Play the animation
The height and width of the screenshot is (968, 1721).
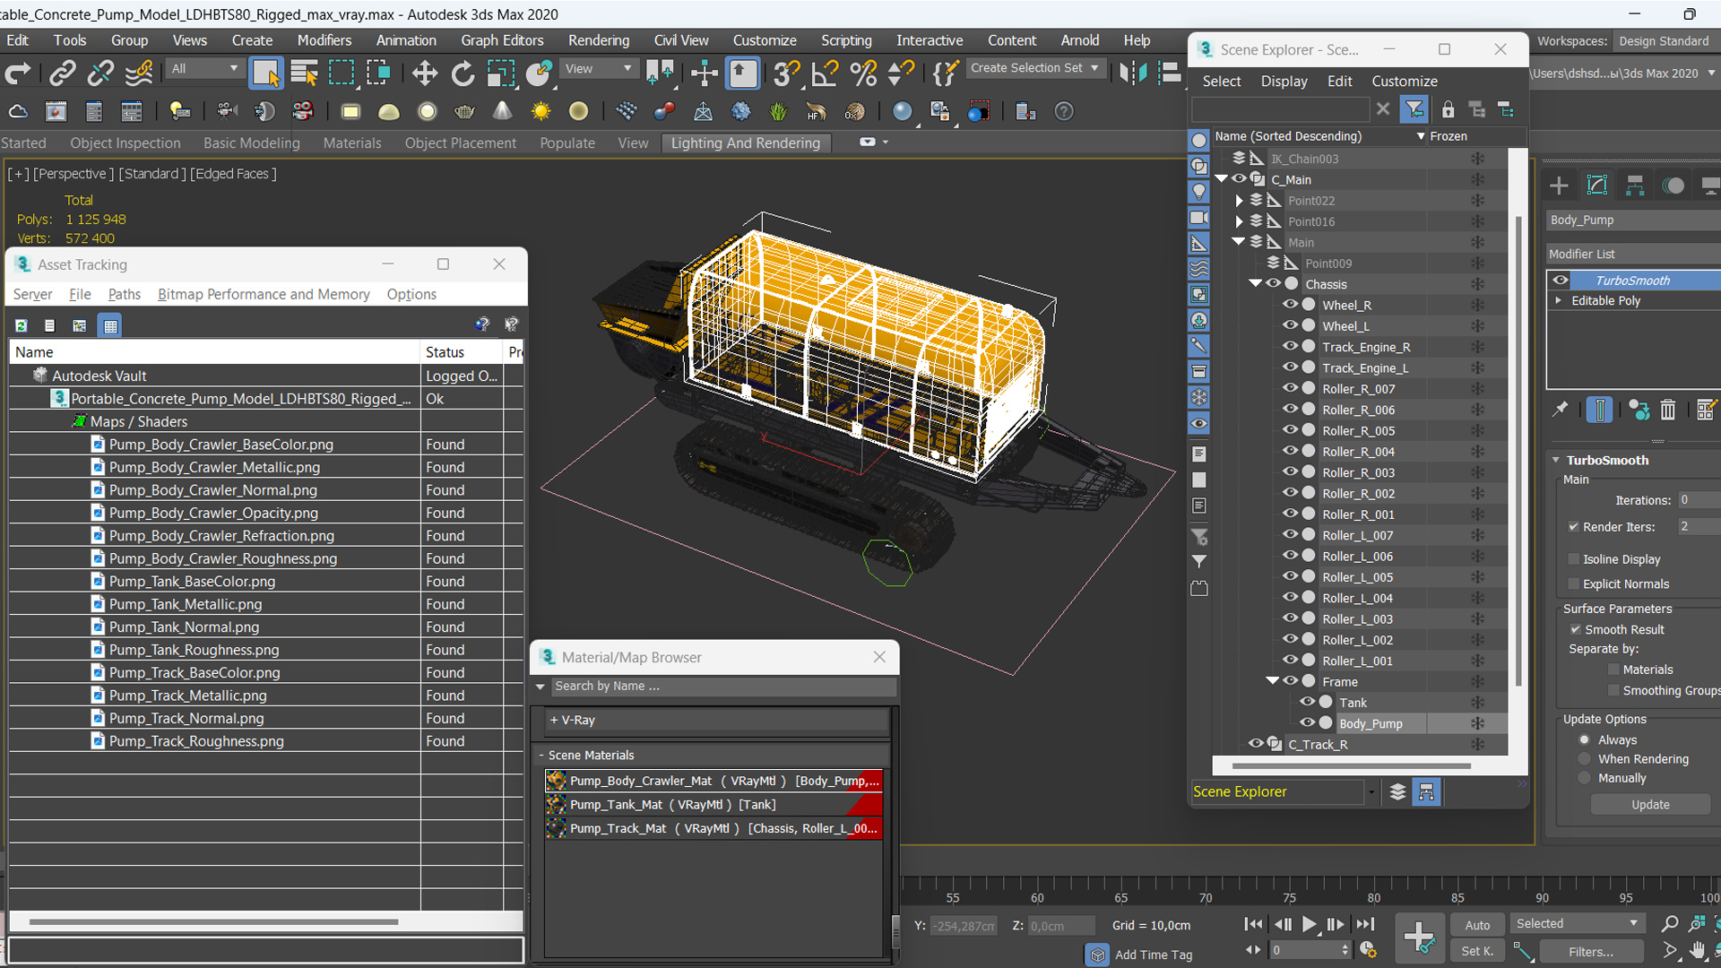(x=1309, y=924)
